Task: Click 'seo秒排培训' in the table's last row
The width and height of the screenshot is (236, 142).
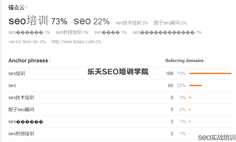Action: pos(21,134)
